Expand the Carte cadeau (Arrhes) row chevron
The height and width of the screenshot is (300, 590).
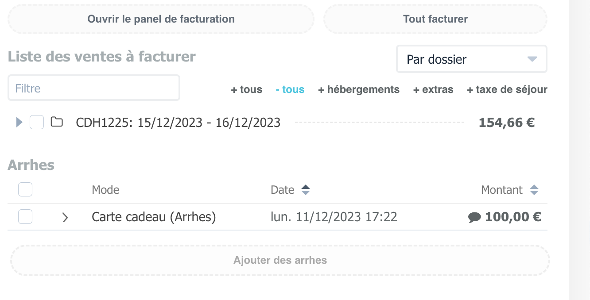click(x=65, y=217)
